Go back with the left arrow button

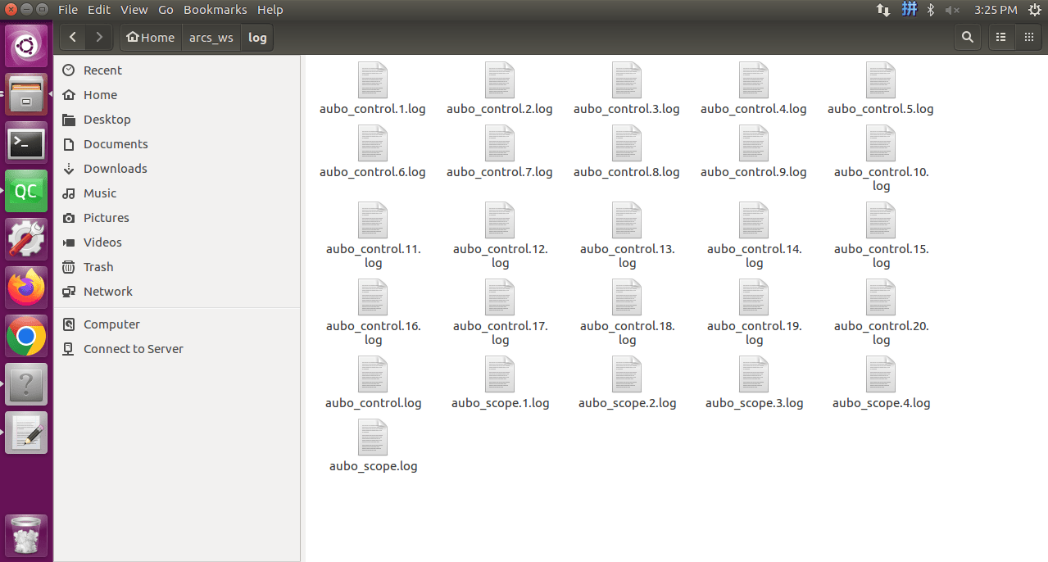coord(73,37)
